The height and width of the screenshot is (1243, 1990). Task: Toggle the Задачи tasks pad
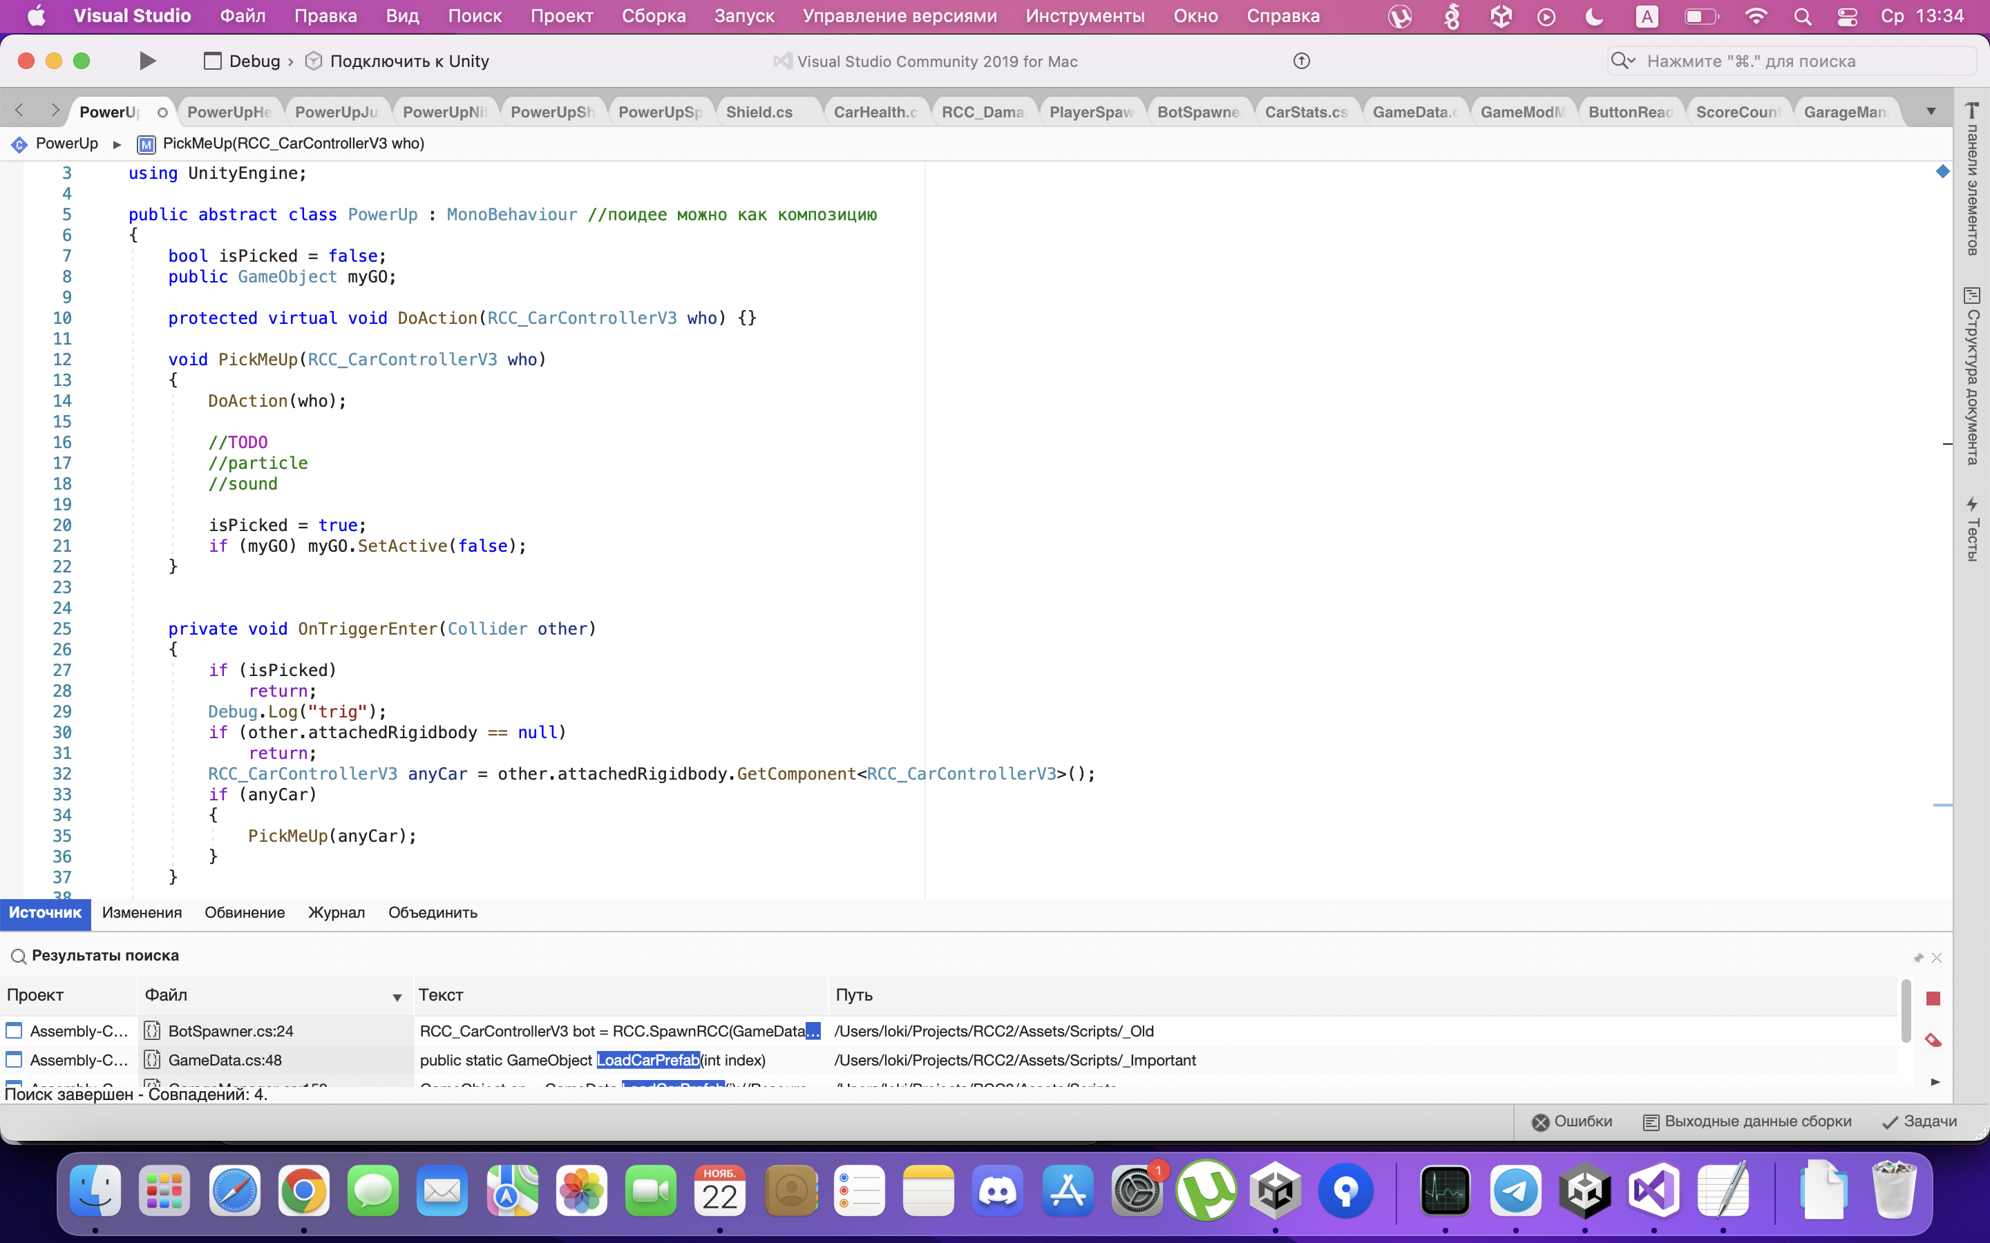pyautogui.click(x=1920, y=1121)
